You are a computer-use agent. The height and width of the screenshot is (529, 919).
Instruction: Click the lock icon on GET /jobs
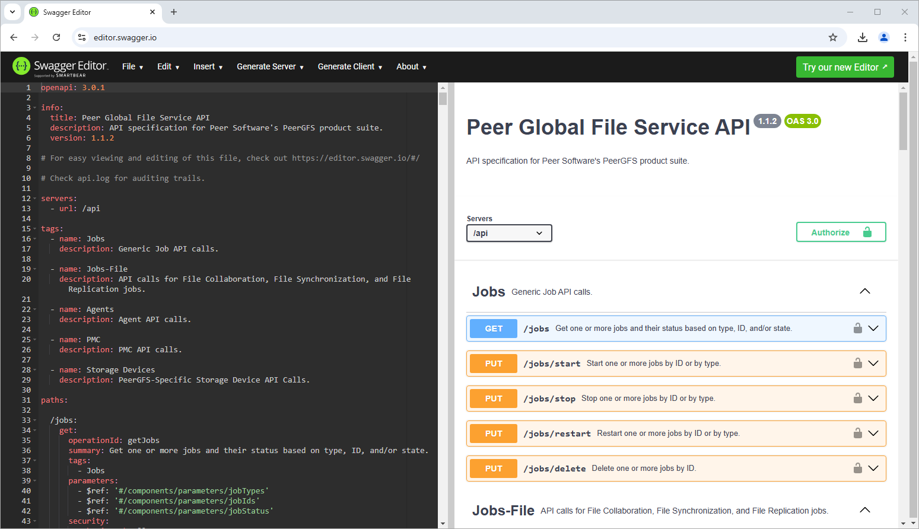point(857,328)
